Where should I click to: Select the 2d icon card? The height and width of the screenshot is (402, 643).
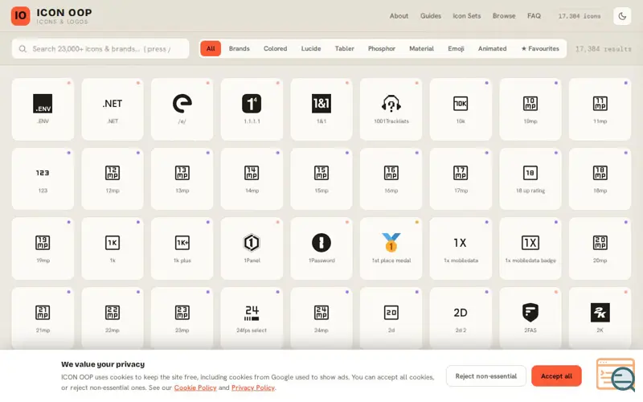click(391, 318)
